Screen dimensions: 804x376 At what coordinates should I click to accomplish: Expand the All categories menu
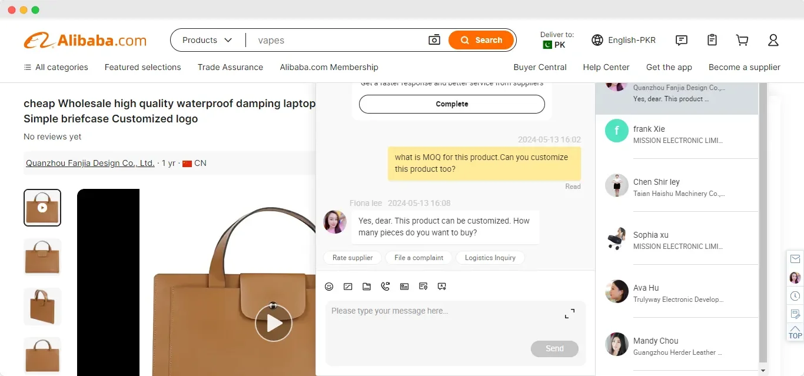56,67
